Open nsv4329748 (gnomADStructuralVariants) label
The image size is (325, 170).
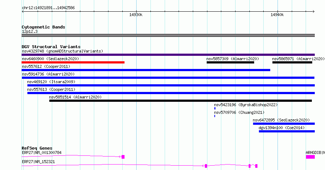(62, 51)
